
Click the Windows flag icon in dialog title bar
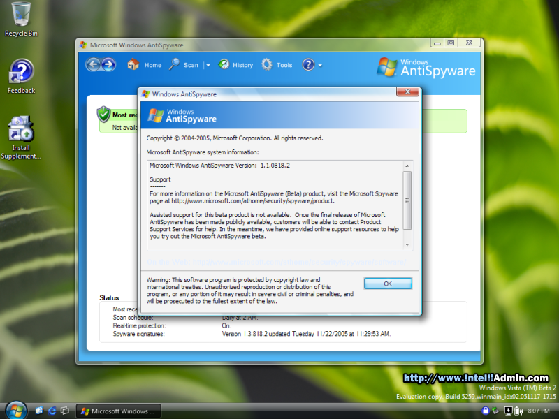coord(145,94)
